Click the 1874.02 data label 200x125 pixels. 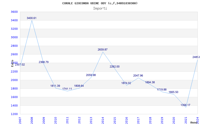point(126,83)
